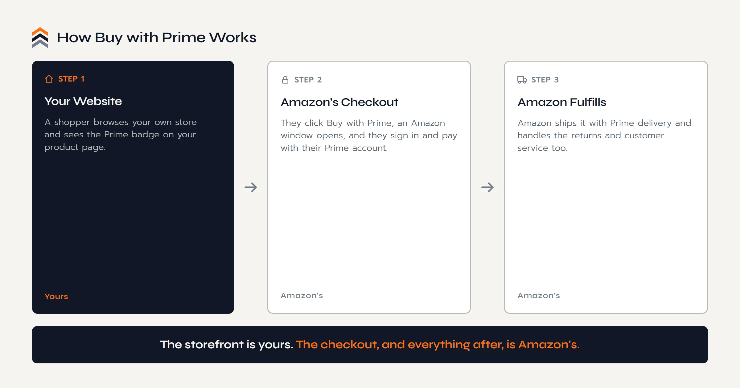Select the 'Amazon's Checkout' heading

tap(339, 102)
